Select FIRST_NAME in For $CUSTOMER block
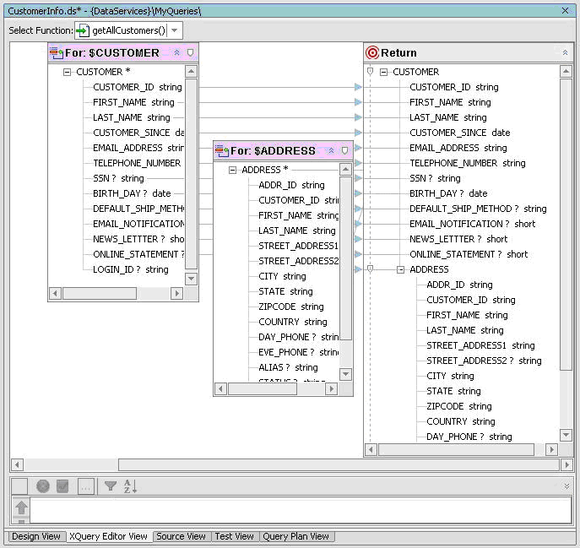This screenshot has height=548, width=580. click(133, 102)
